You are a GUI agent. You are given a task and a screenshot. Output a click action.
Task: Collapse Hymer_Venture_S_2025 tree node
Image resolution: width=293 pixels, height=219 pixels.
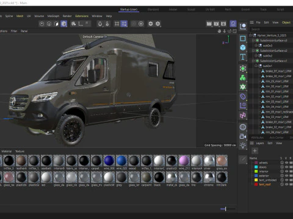(250, 35)
